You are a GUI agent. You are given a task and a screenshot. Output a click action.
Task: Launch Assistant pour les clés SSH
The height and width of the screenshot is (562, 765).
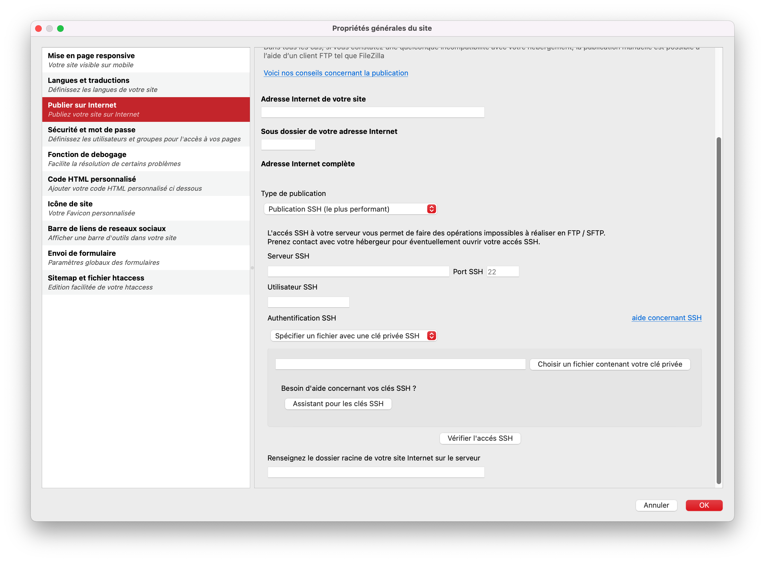point(338,404)
